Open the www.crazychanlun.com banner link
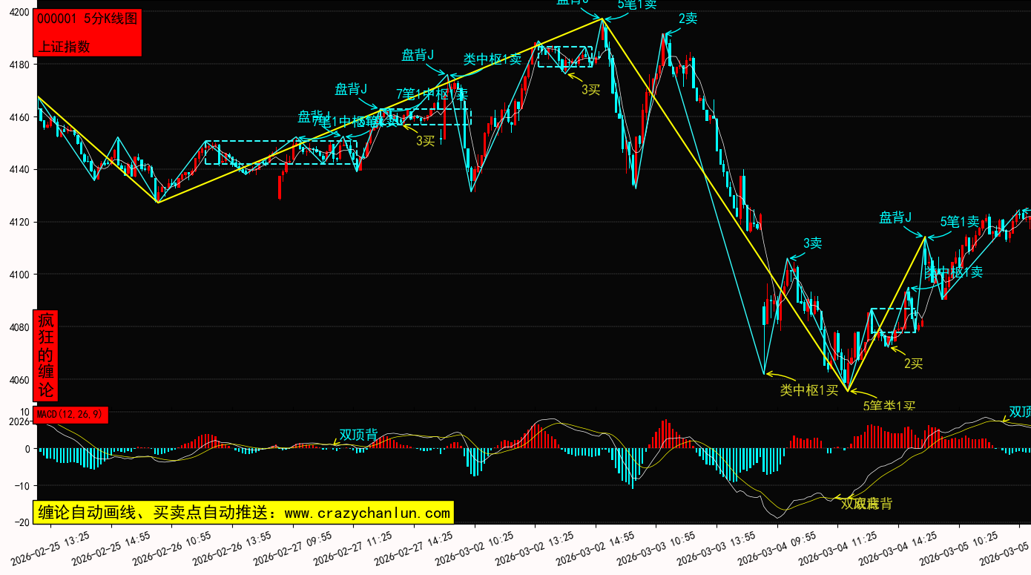 pos(243,513)
